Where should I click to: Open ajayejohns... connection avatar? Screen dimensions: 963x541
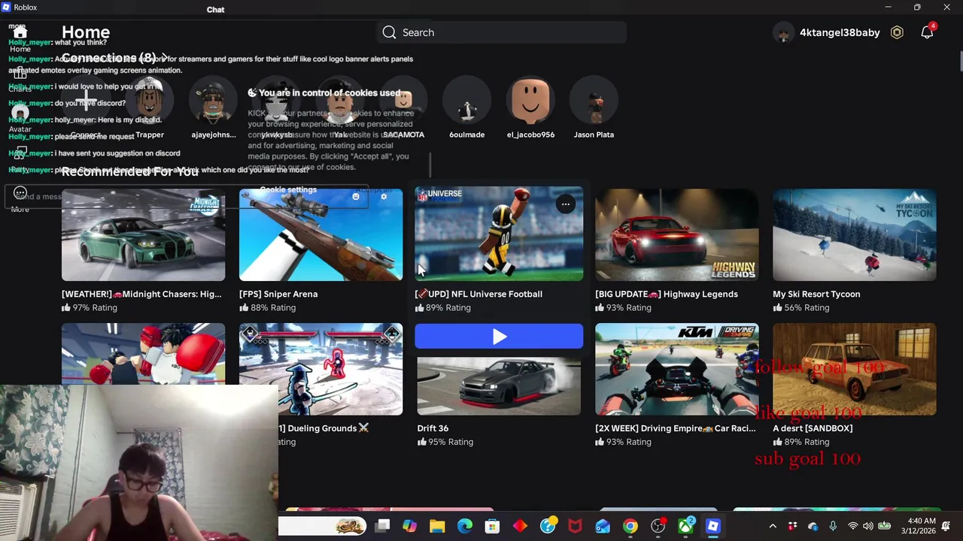point(213,100)
